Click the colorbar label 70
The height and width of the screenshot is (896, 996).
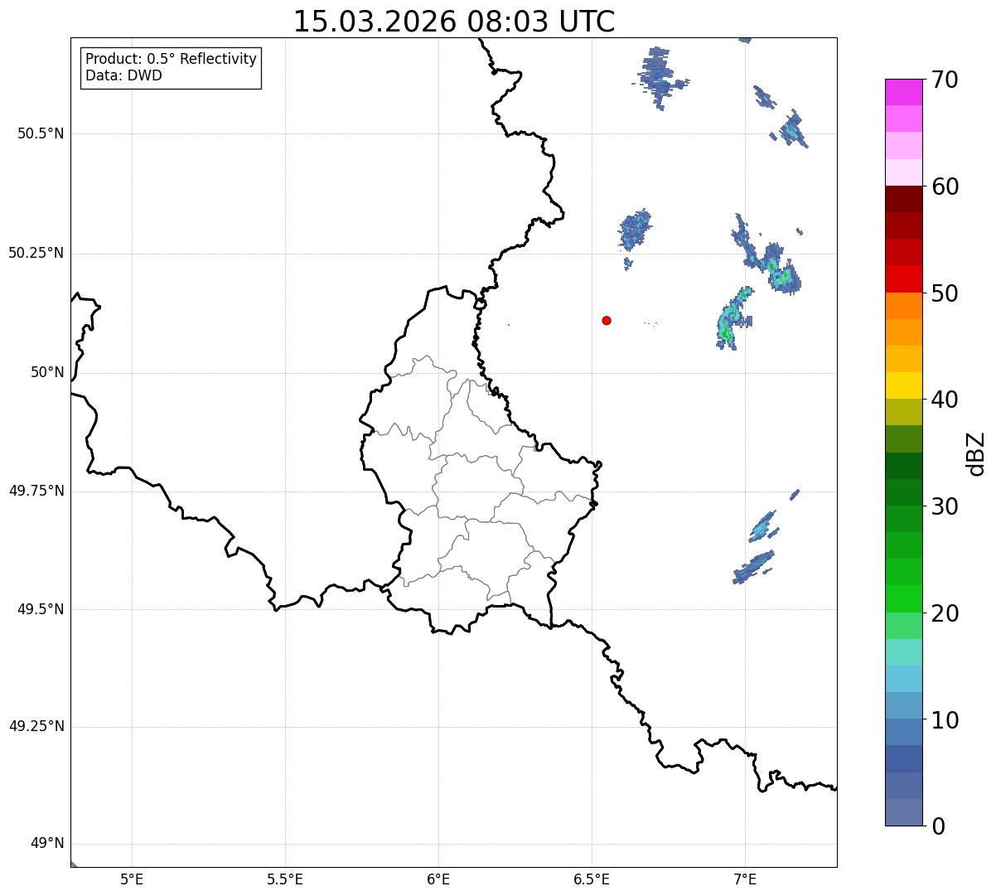(945, 80)
